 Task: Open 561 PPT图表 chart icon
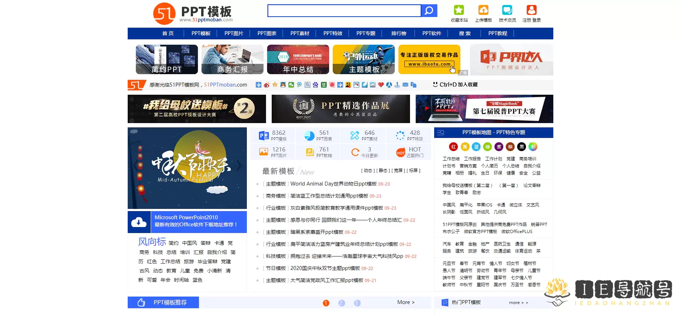point(309,136)
